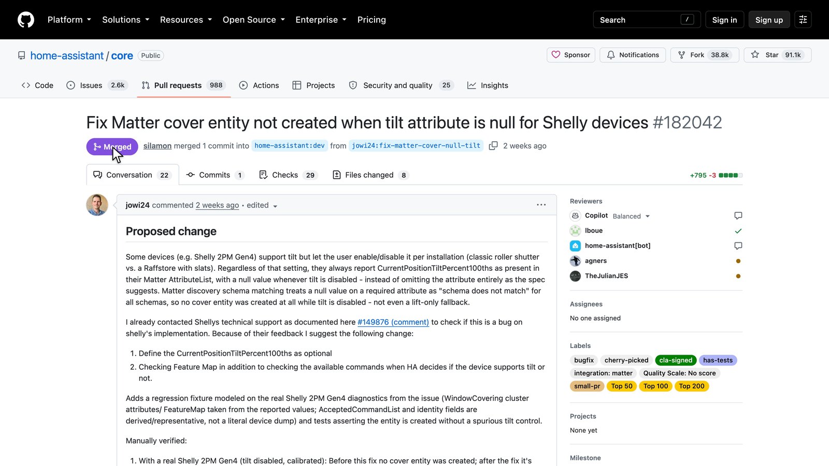Viewport: 829px width, 466px height.
Task: Sponsor the home-assistant project
Action: 571,55
